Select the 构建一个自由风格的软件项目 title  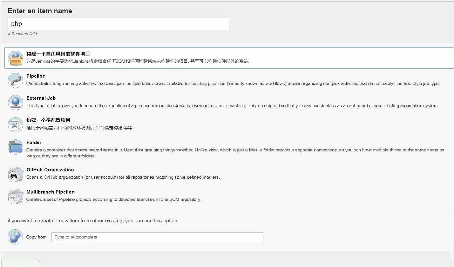58,54
